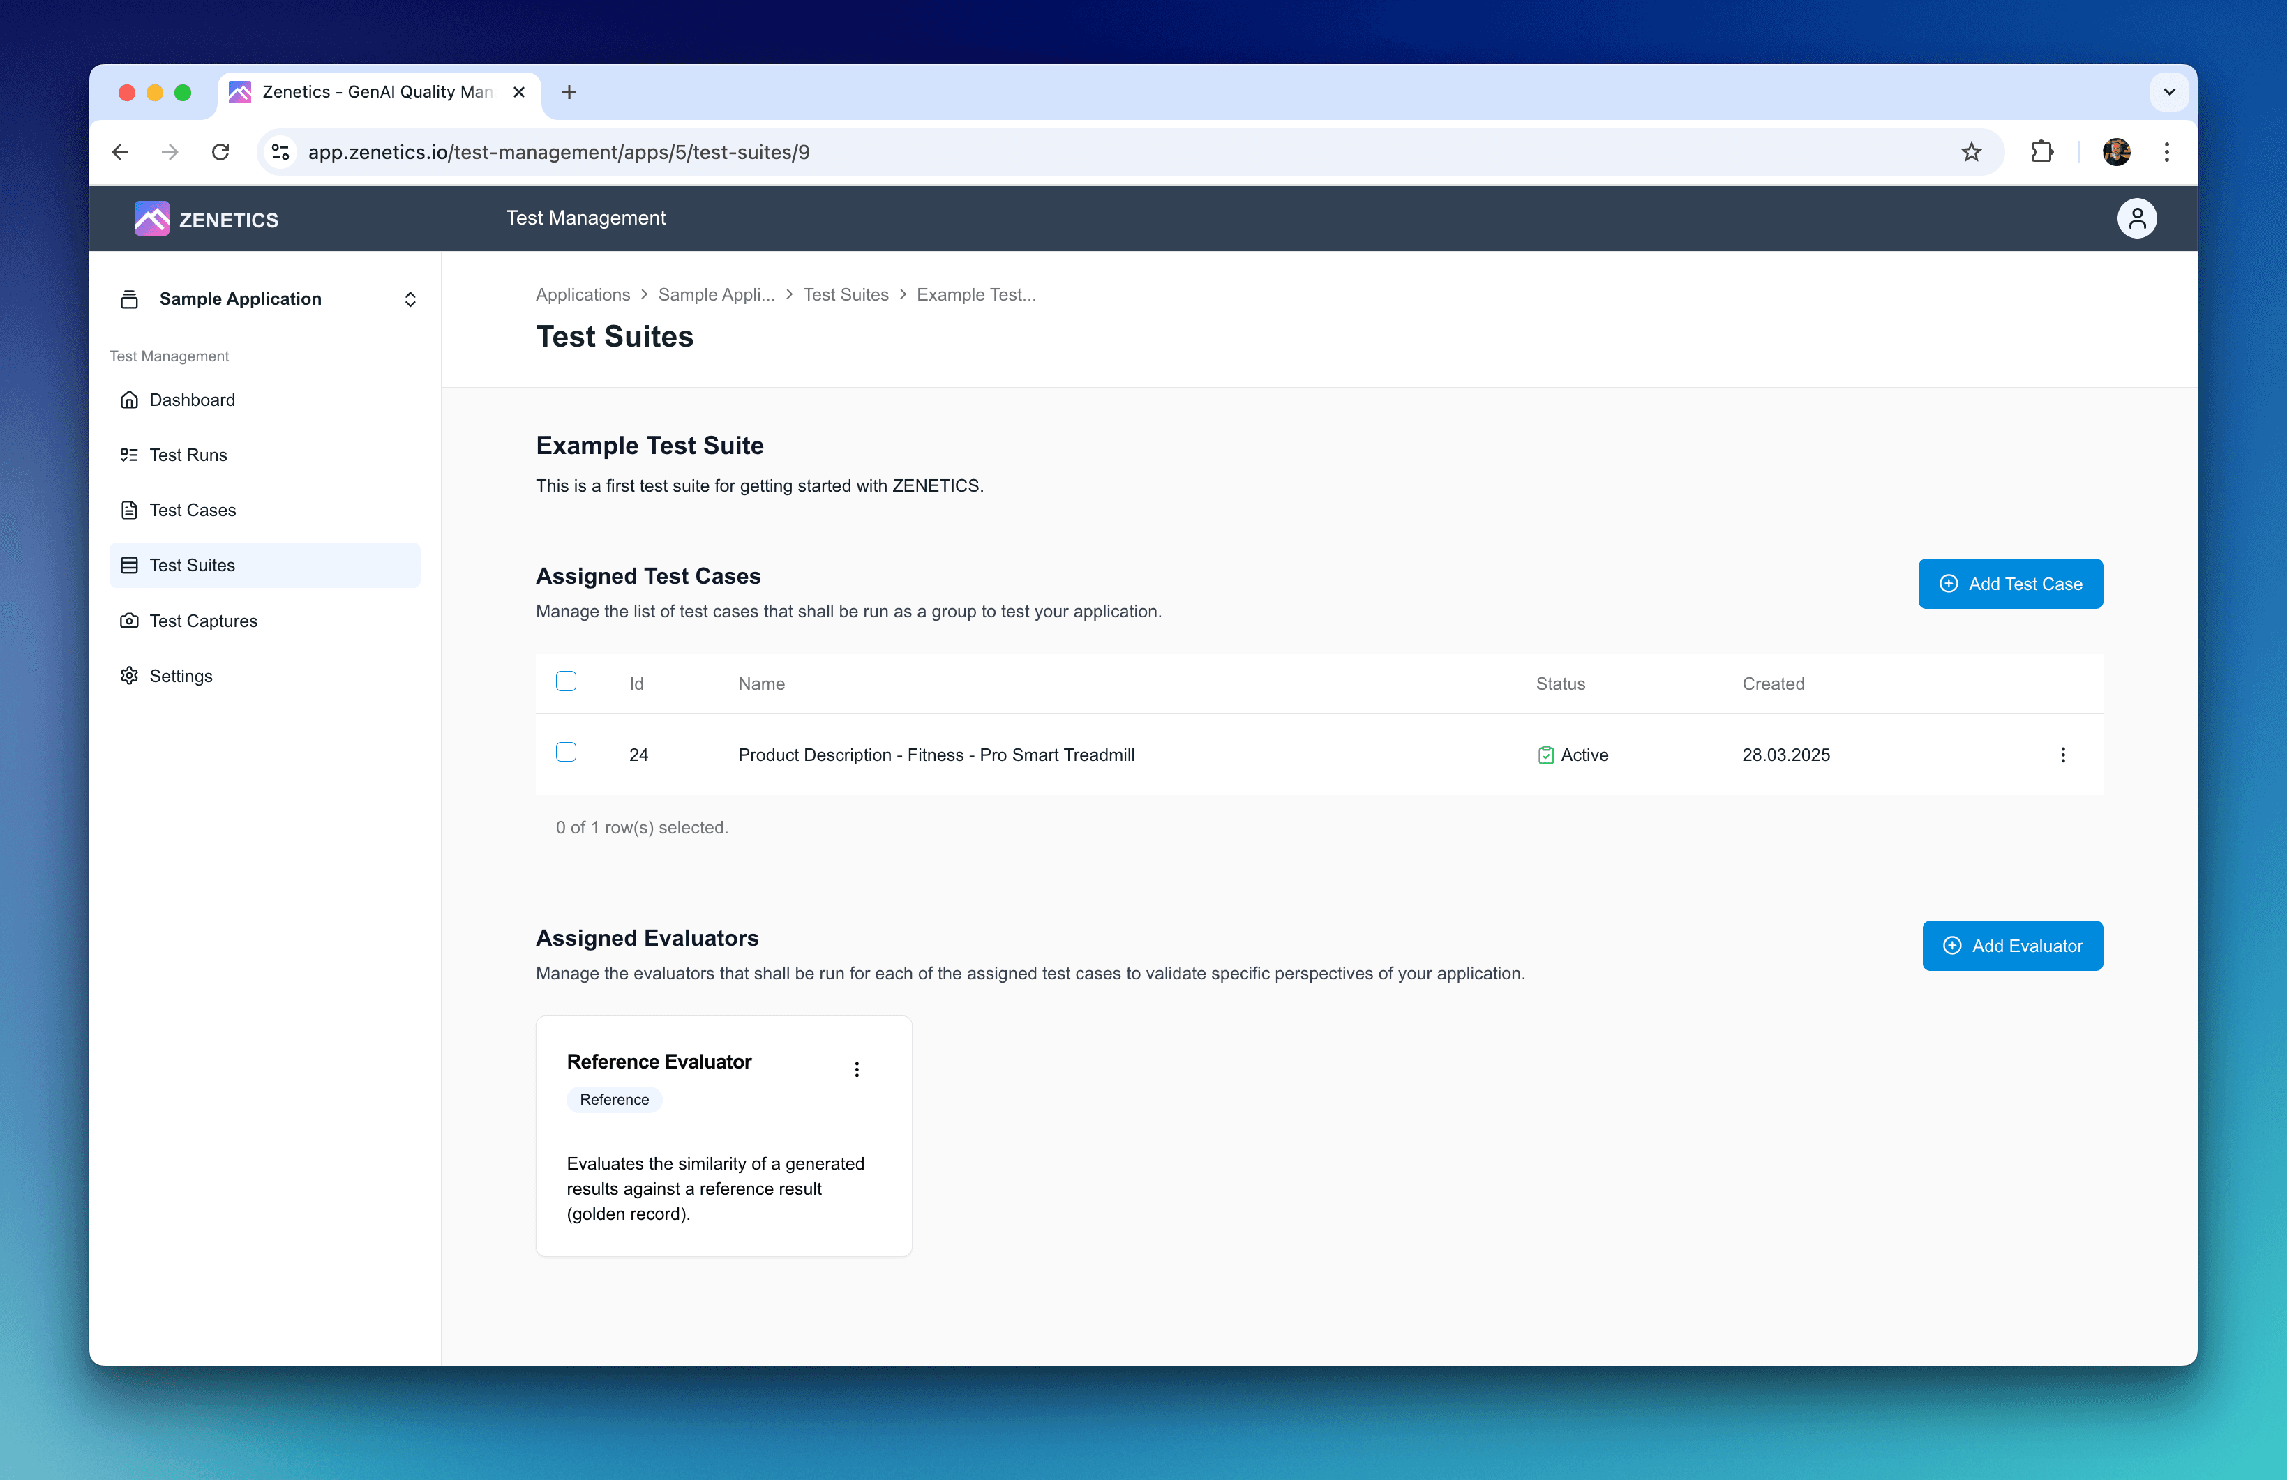Expand the Sample Application switcher chevron

(410, 299)
